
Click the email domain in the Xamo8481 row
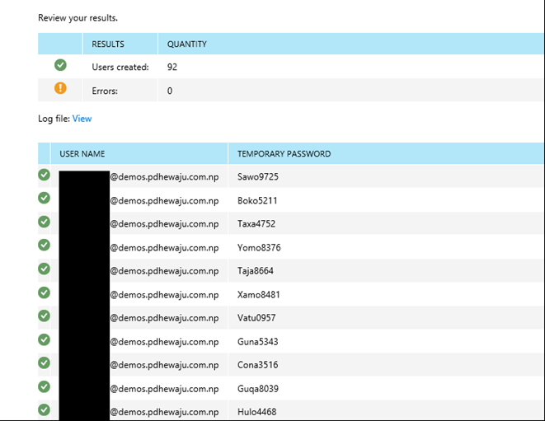click(x=164, y=295)
